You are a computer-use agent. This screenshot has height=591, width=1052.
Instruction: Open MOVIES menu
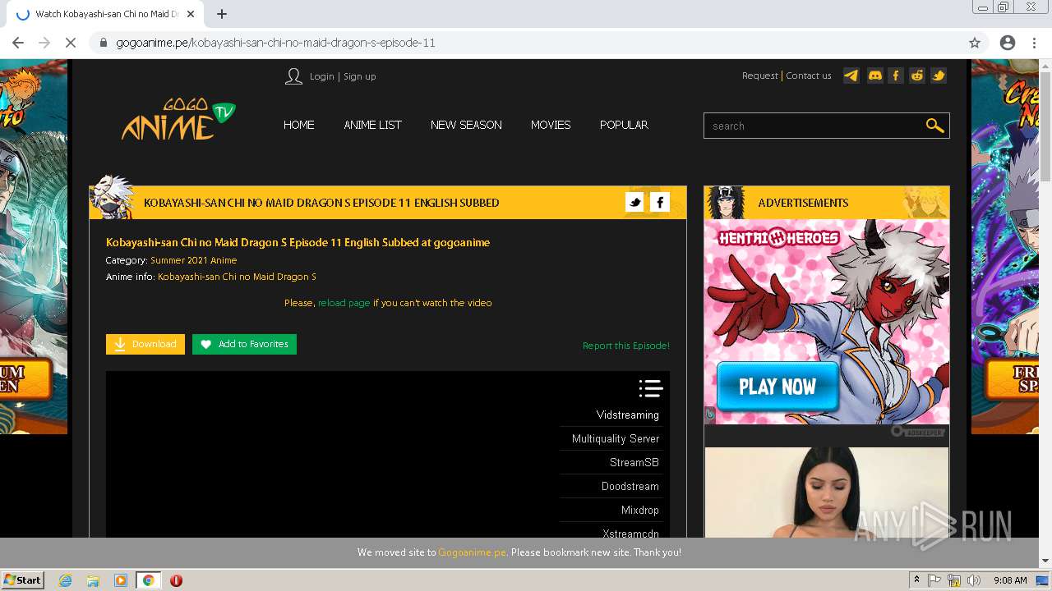click(x=551, y=125)
